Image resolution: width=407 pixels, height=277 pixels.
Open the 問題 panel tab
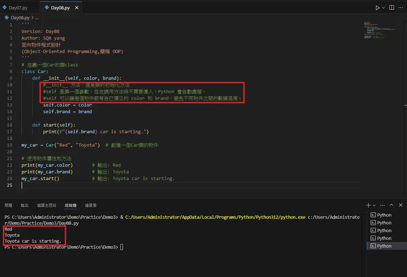tap(8, 205)
